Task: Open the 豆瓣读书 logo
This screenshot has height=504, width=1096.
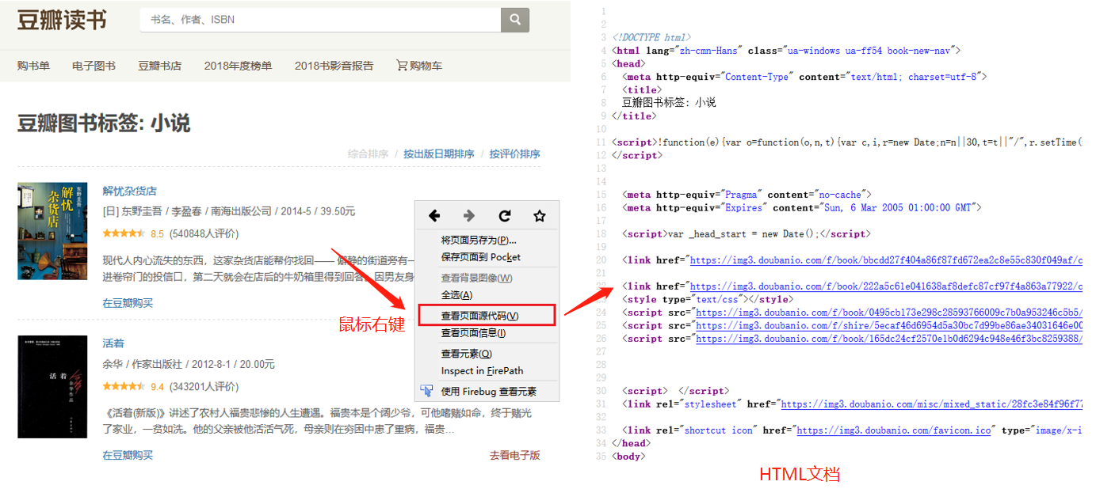Action: pos(62,20)
